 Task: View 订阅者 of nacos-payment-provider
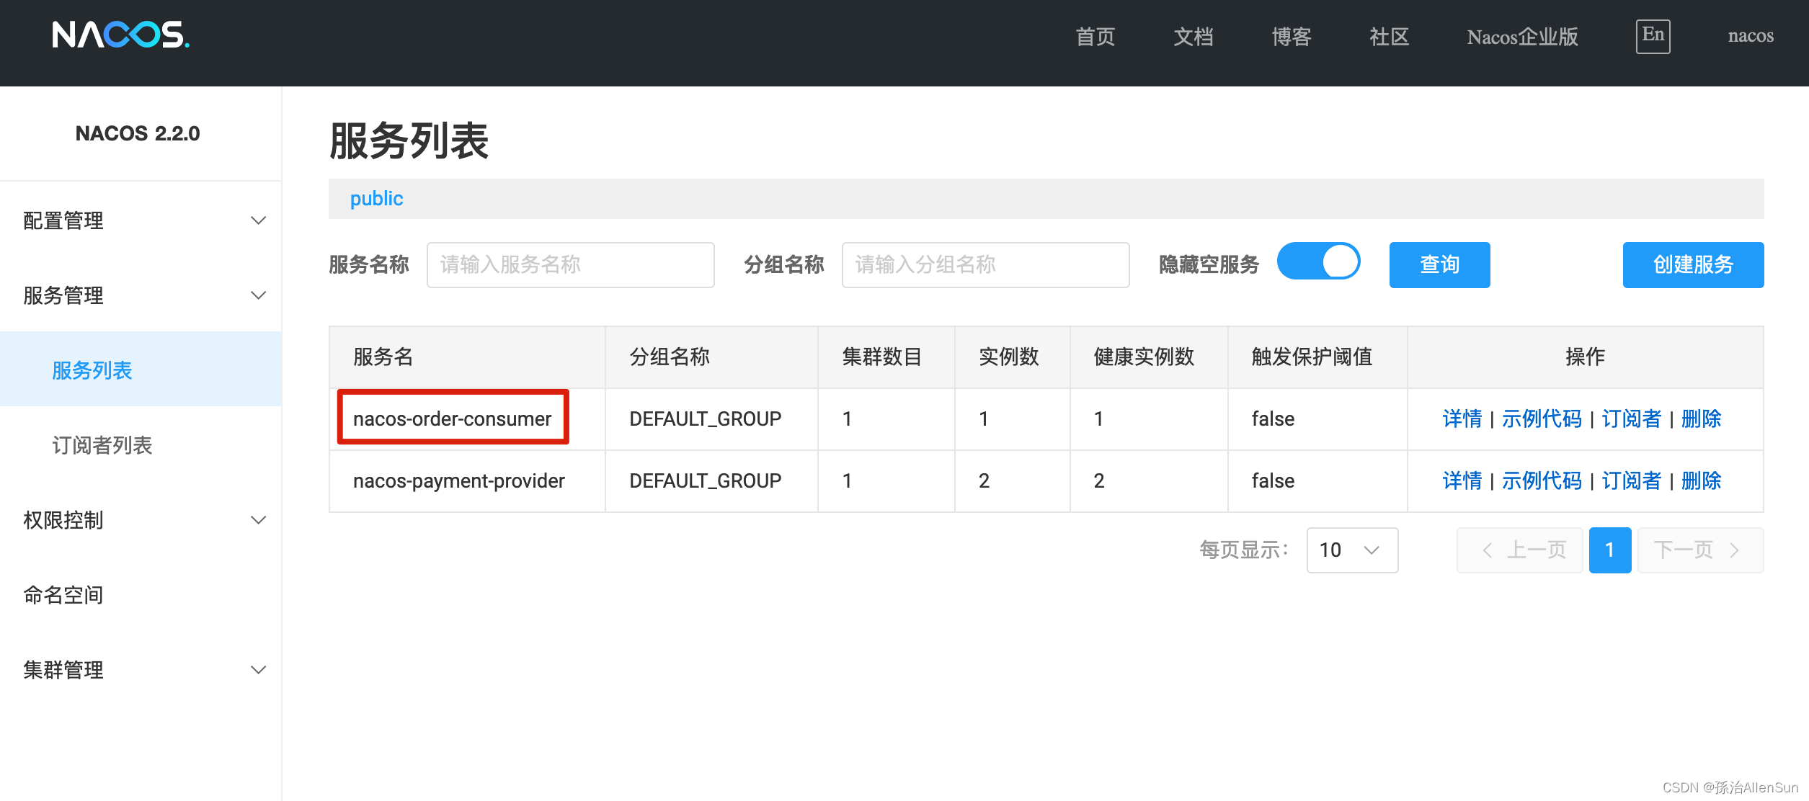pos(1631,480)
